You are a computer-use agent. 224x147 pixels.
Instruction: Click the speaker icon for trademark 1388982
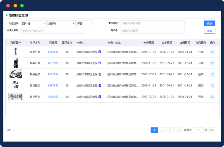click(213, 97)
